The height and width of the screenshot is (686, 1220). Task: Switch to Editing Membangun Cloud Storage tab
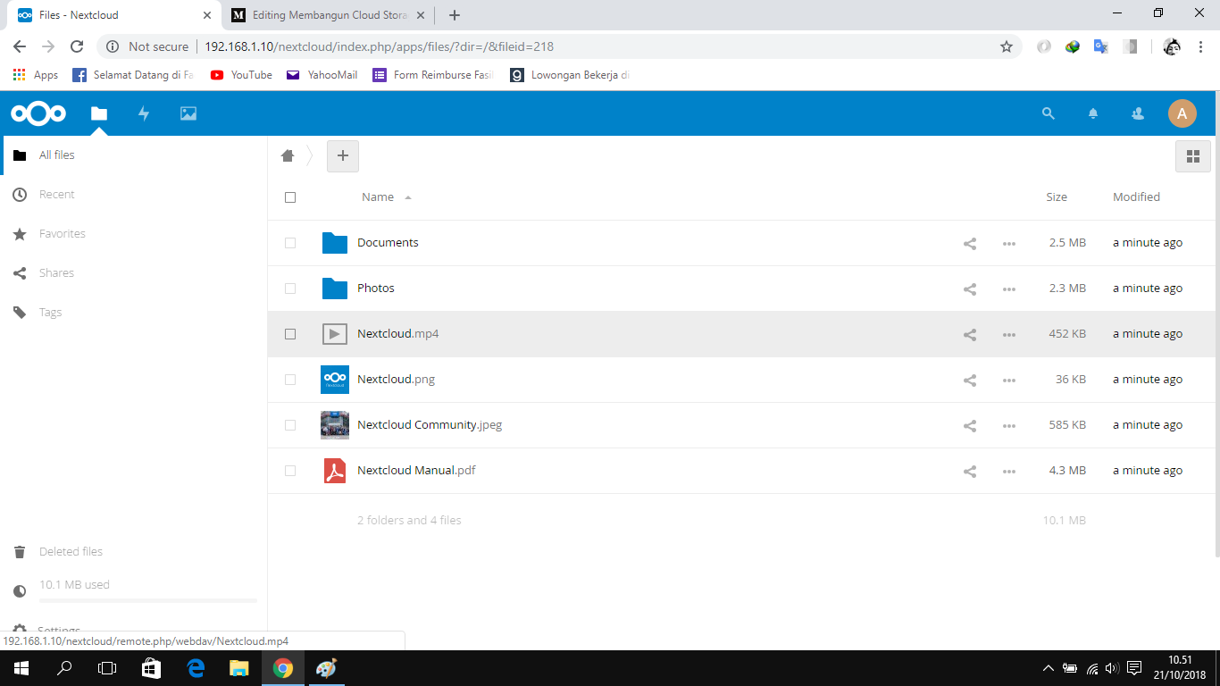coord(329,15)
